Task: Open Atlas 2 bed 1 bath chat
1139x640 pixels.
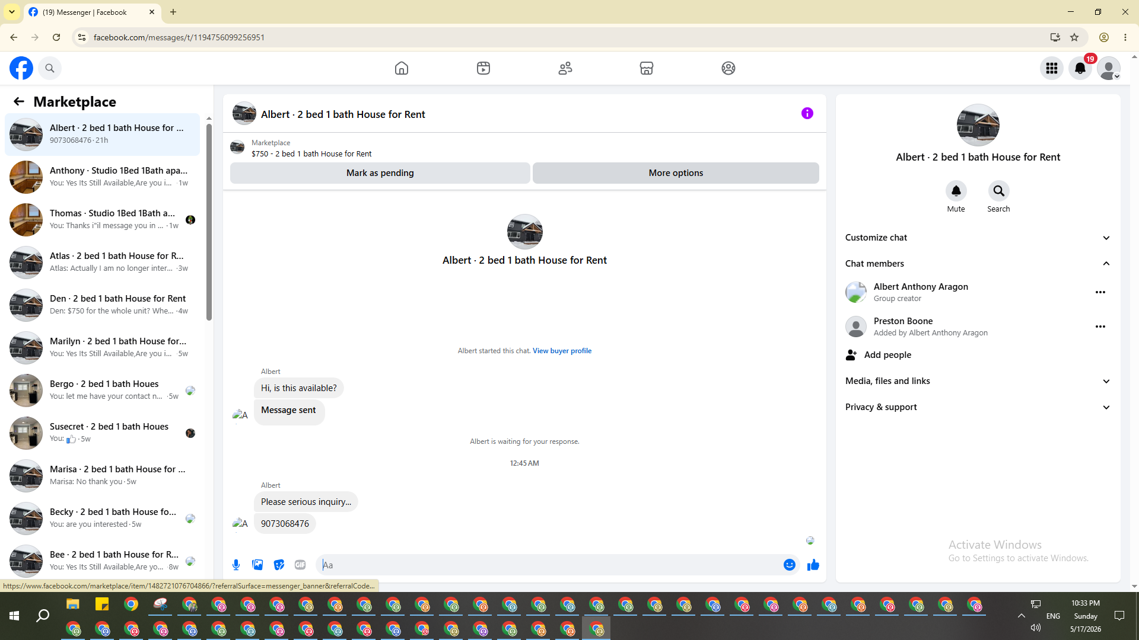Action: click(x=103, y=263)
